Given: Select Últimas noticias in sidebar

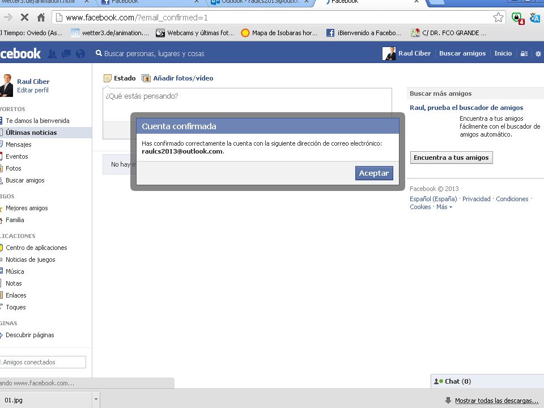Looking at the screenshot, I should [x=31, y=133].
